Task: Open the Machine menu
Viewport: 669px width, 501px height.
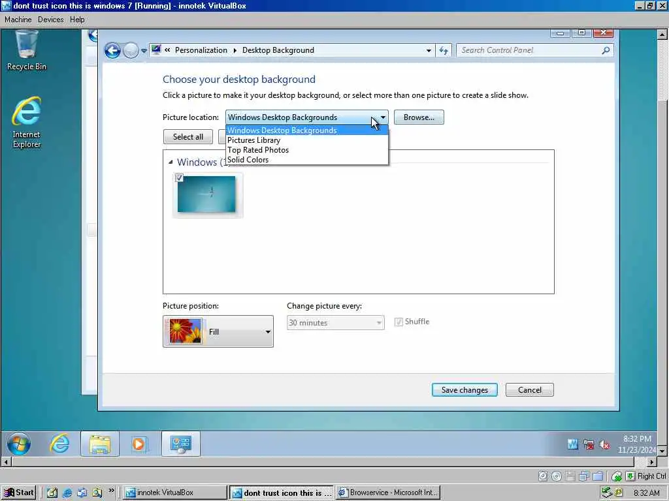Action: point(18,20)
